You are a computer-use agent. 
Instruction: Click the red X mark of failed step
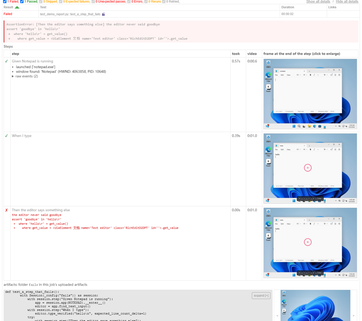click(x=7, y=210)
